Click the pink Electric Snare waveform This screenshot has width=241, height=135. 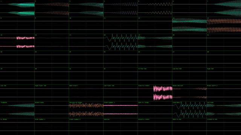point(163,93)
